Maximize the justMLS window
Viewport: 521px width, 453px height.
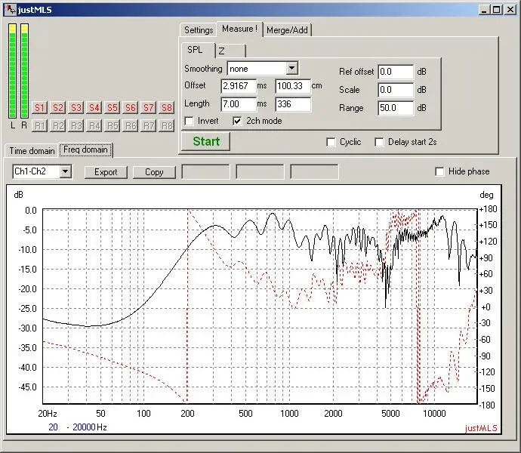click(496, 10)
